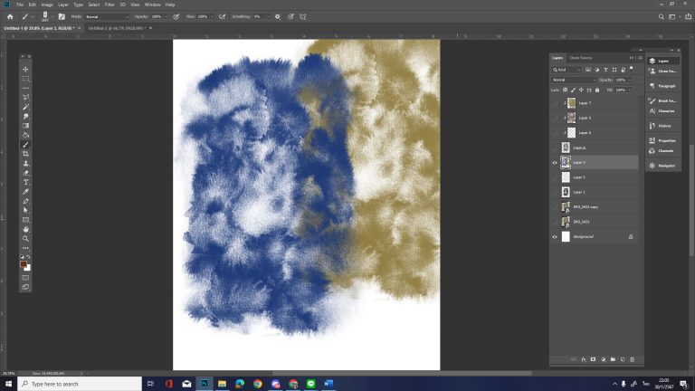Image resolution: width=695 pixels, height=391 pixels.
Task: Select the Move tool
Action: 25,70
